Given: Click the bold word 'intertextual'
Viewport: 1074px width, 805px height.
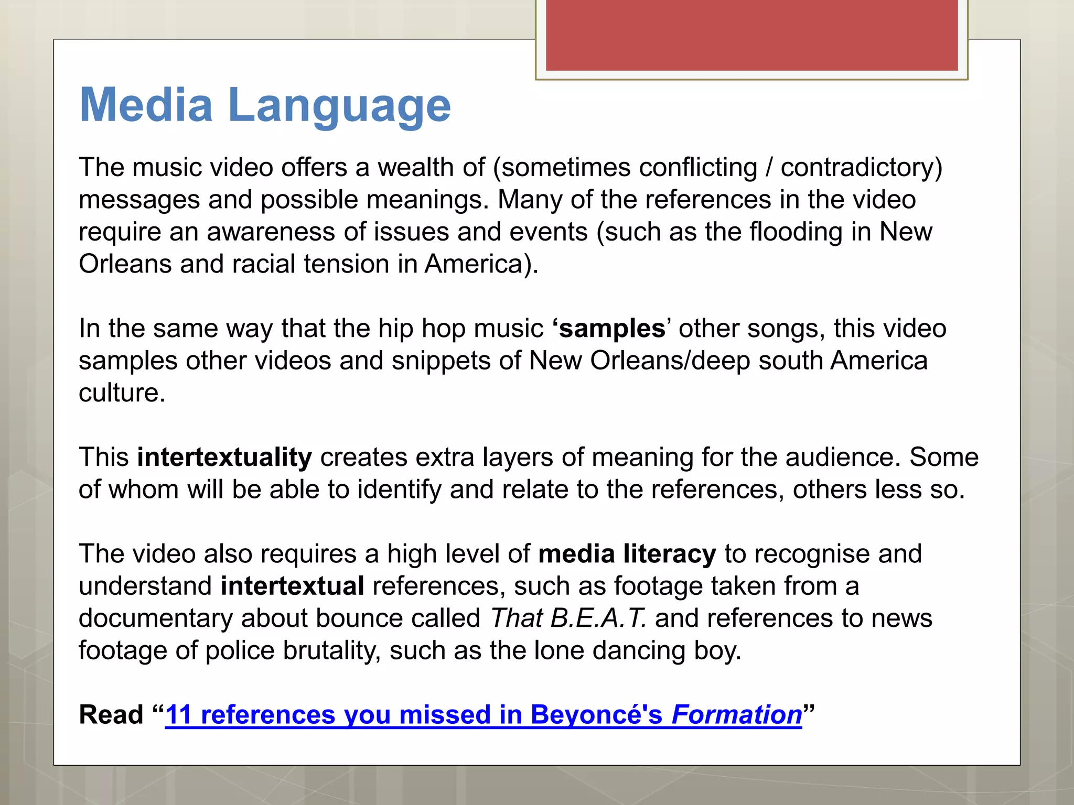Looking at the screenshot, I should point(292,586).
